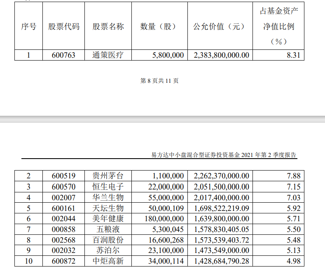The height and width of the screenshot is (269, 325).
Task: Click the value 1,639,800,000.00
Action: point(221,219)
